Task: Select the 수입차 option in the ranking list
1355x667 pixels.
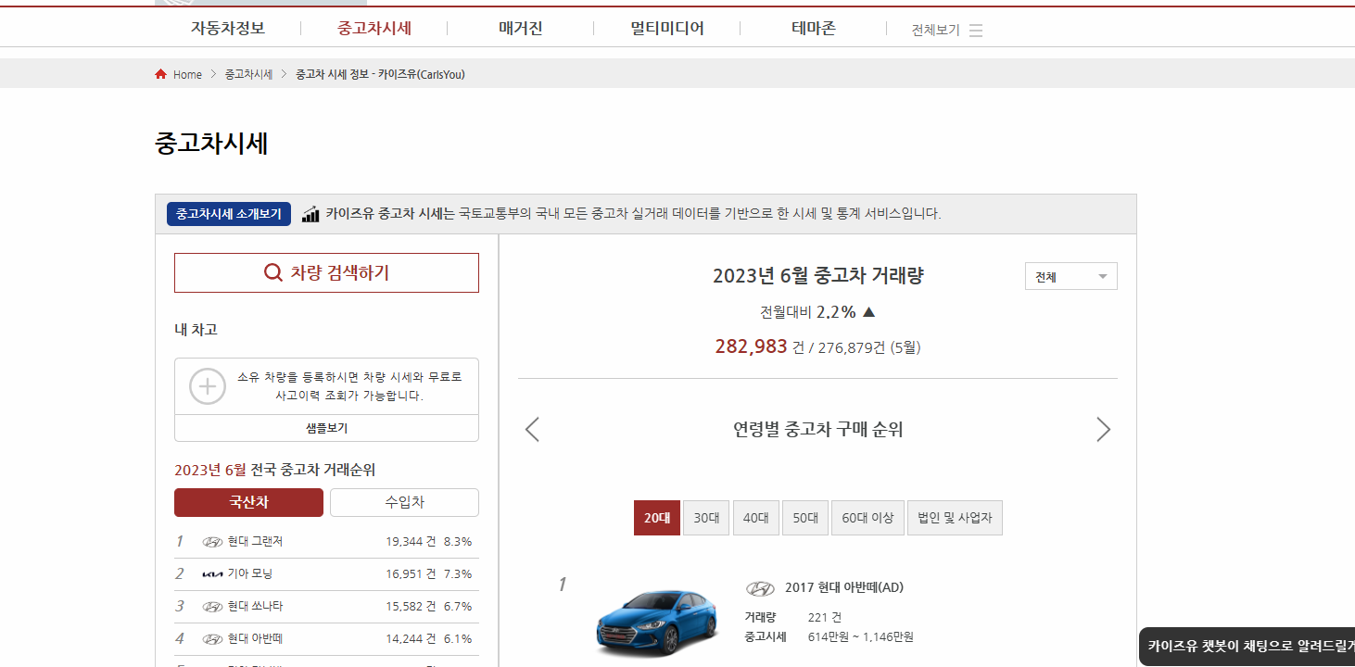Action: click(x=403, y=502)
